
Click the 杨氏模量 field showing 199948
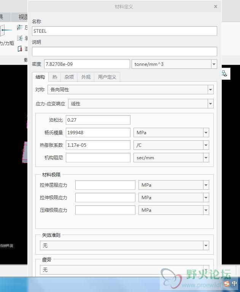pyautogui.click(x=98, y=133)
